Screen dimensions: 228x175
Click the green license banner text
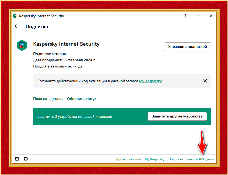[75, 116]
